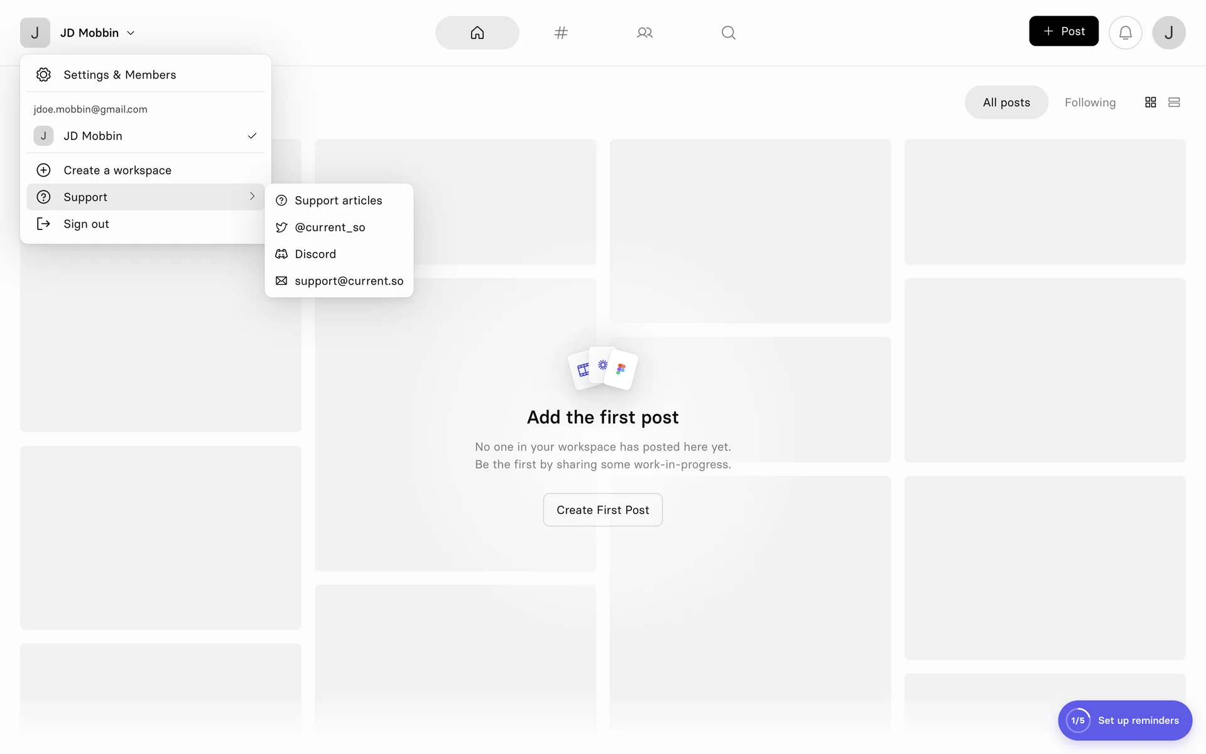Viewport: 1206px width, 754px height.
Task: Choose Create a workspace
Action: pos(117,170)
